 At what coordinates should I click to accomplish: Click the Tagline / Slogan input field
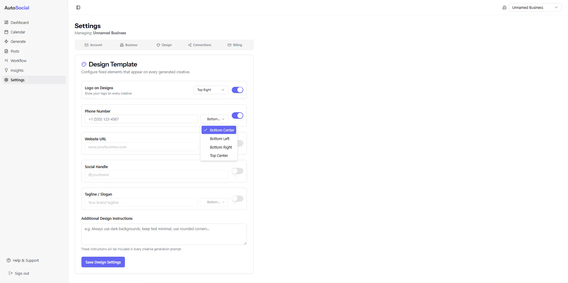point(141,202)
